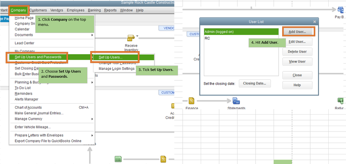Click the Refunds icon at right edge
This screenshot has width=346, height=164.
[x=341, y=101]
